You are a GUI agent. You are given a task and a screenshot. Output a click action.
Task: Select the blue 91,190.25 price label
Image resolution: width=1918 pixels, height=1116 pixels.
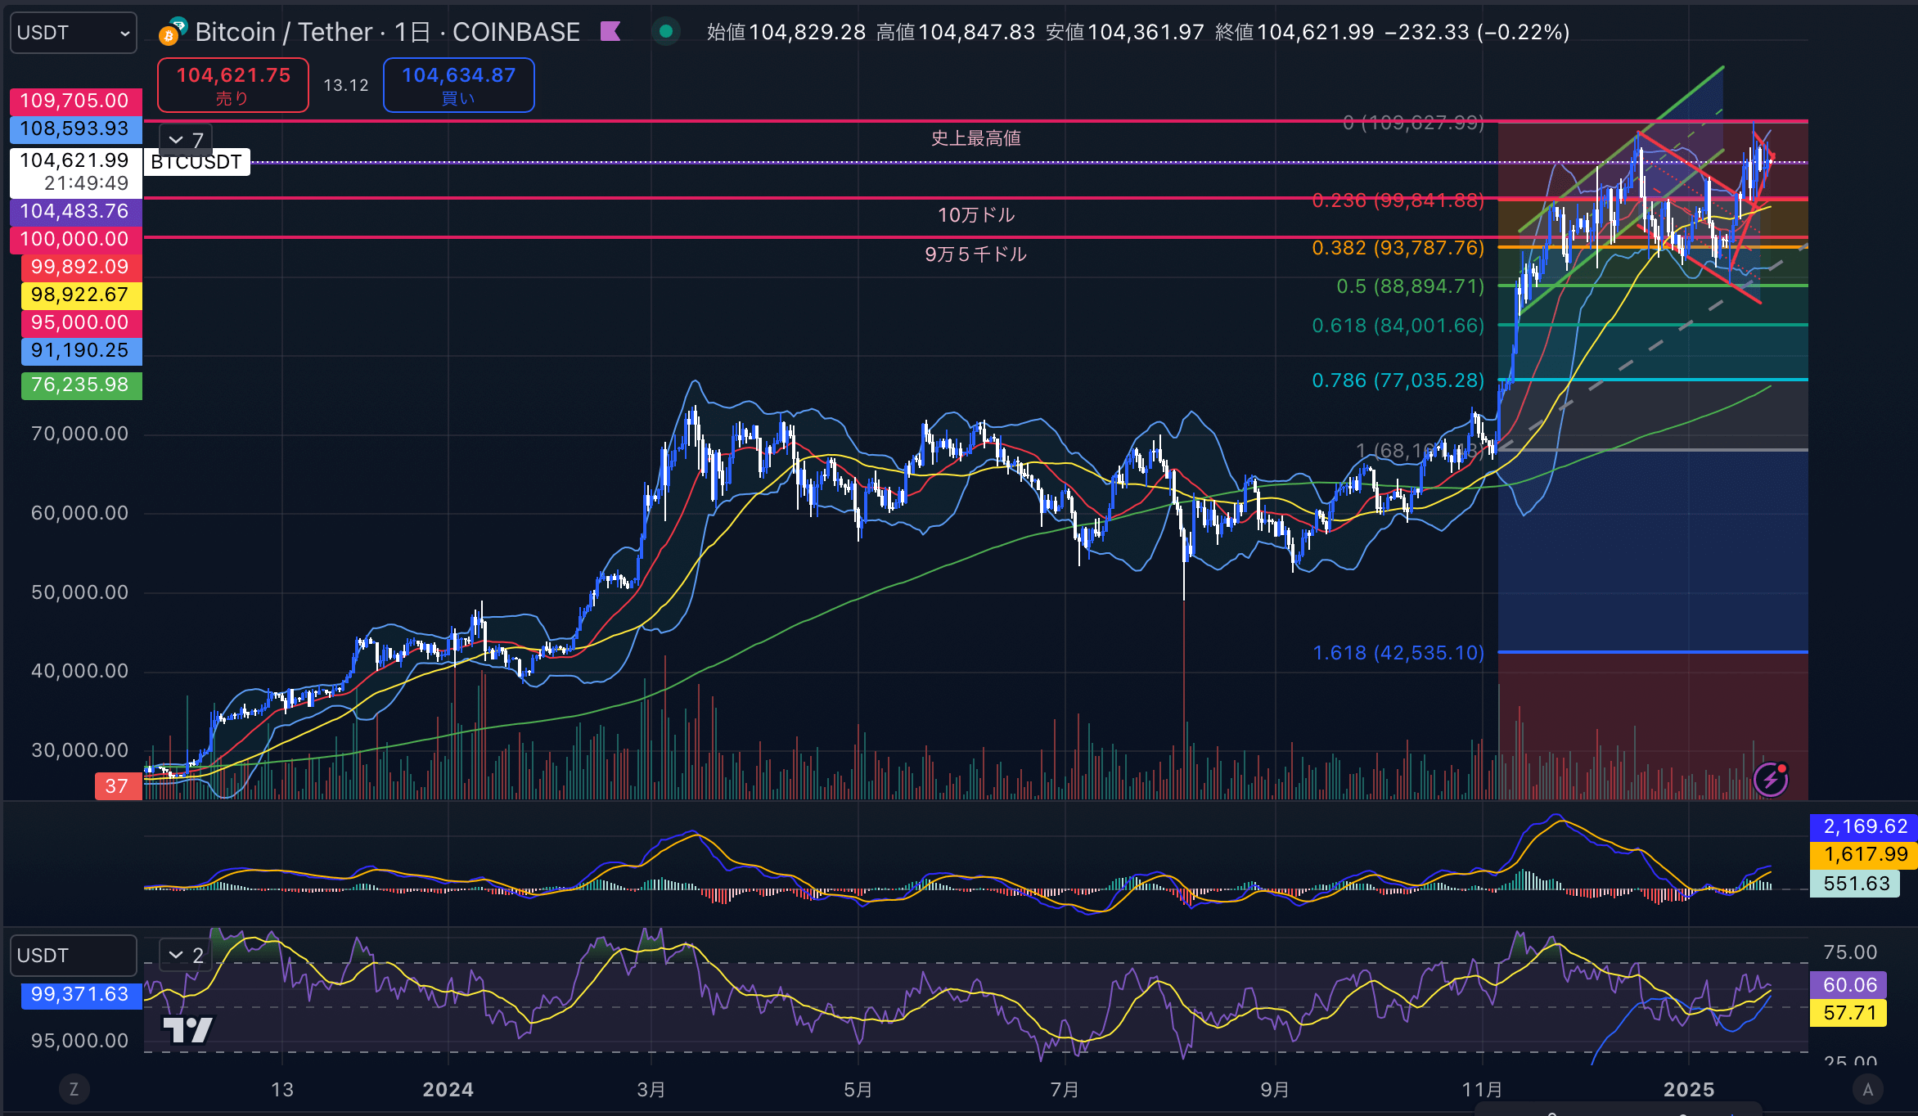(x=80, y=350)
